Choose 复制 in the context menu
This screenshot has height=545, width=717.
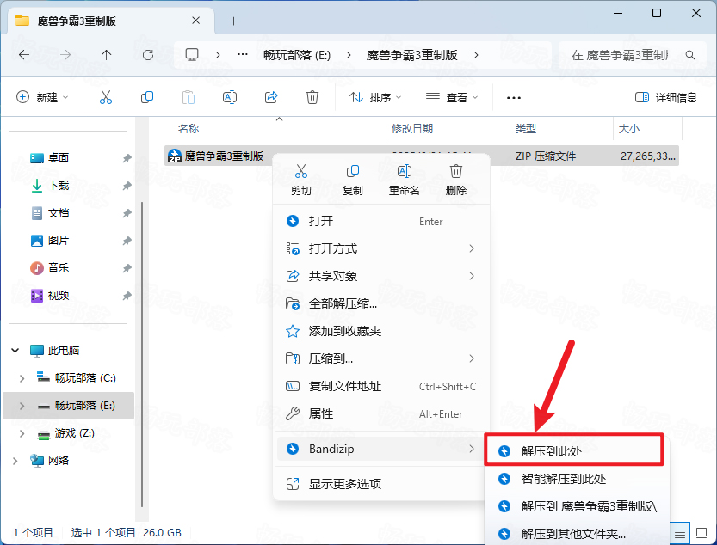pyautogui.click(x=353, y=180)
